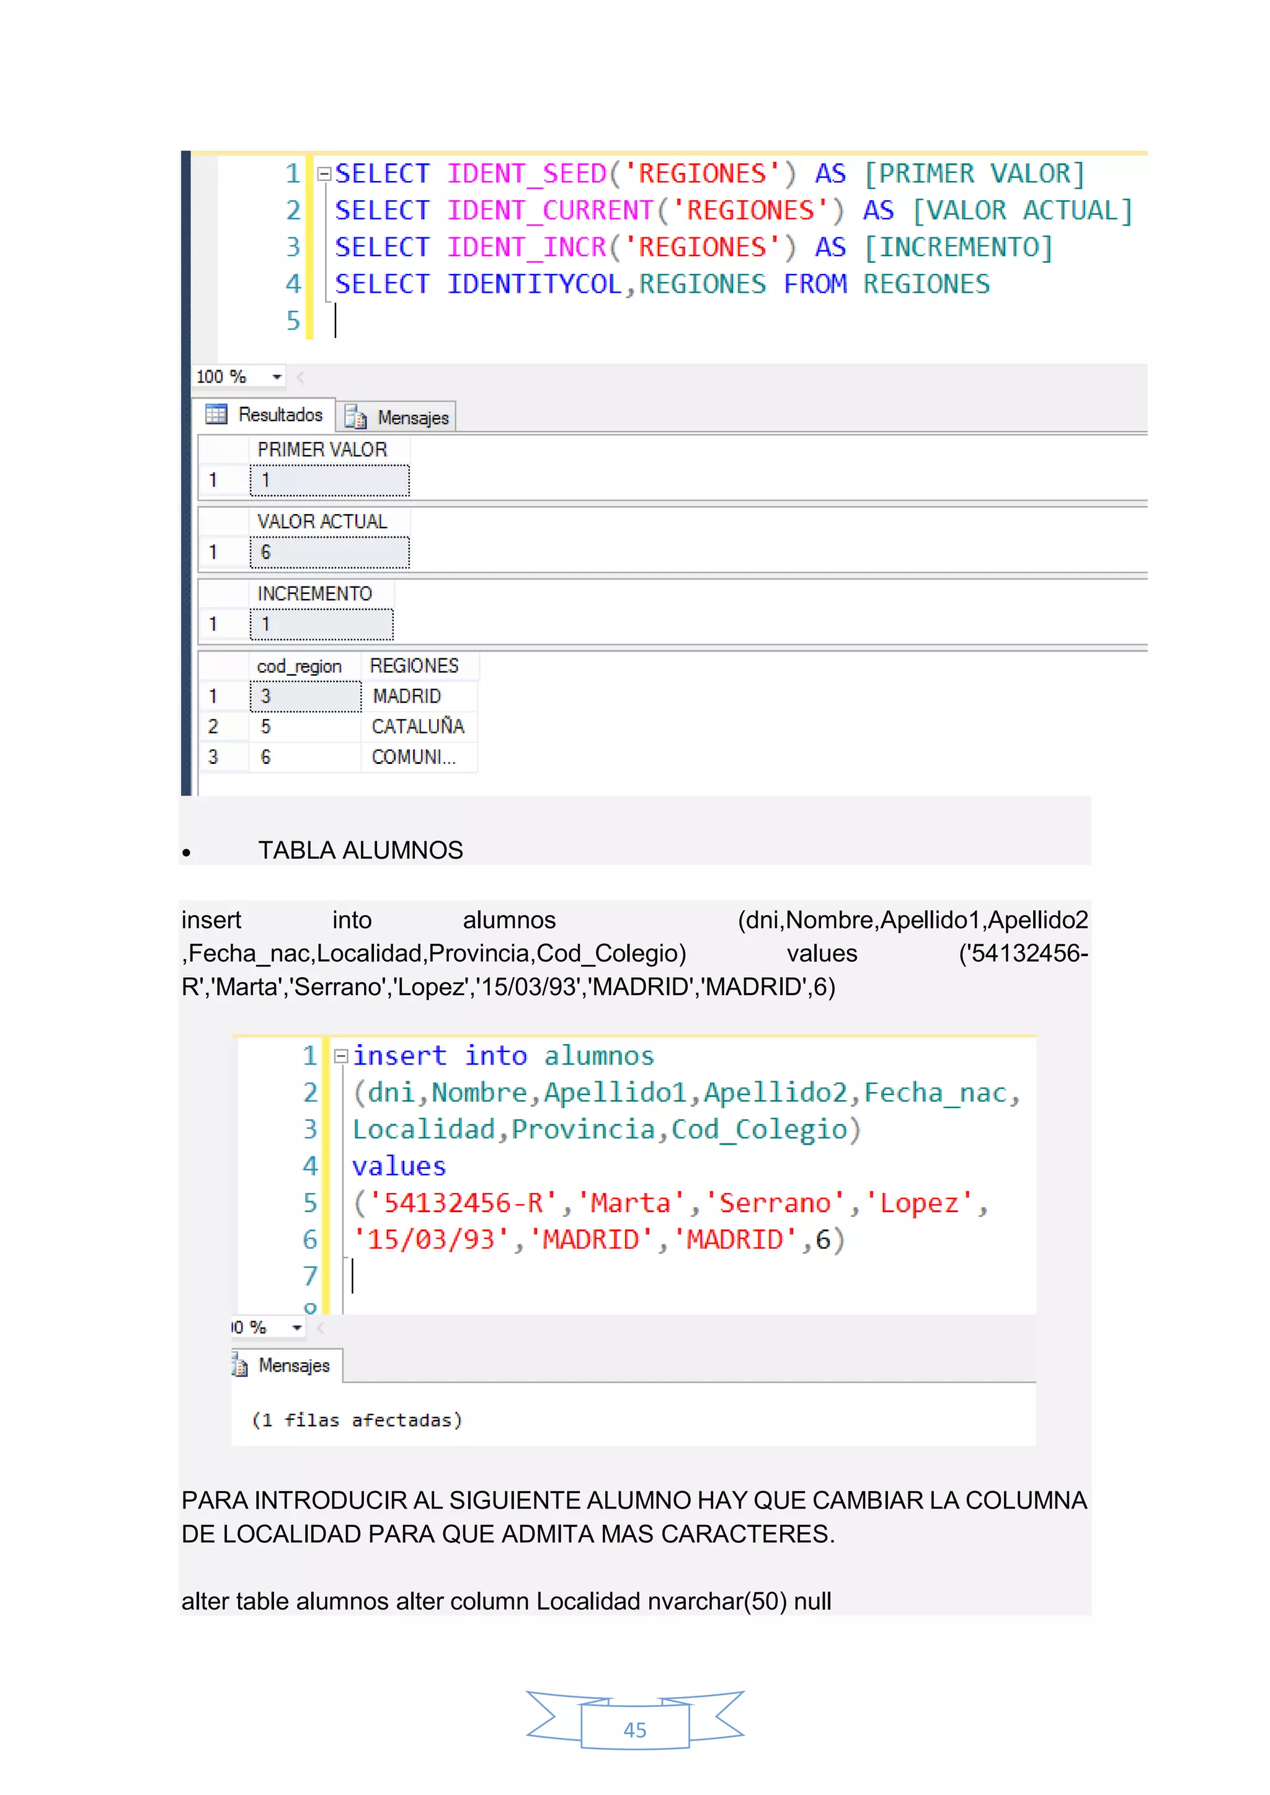
Task: Collapse the insert into alumnos block
Action: click(340, 1057)
